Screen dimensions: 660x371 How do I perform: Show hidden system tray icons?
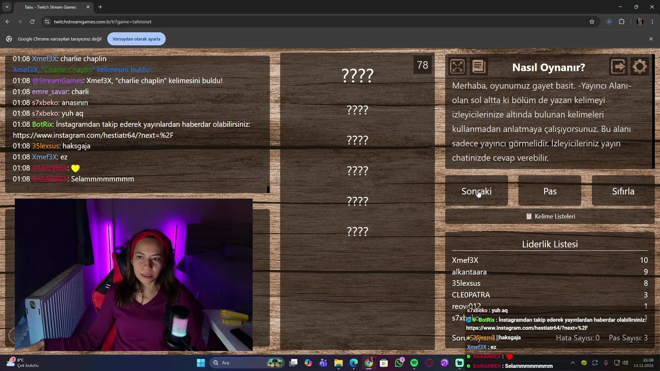pyautogui.click(x=572, y=363)
